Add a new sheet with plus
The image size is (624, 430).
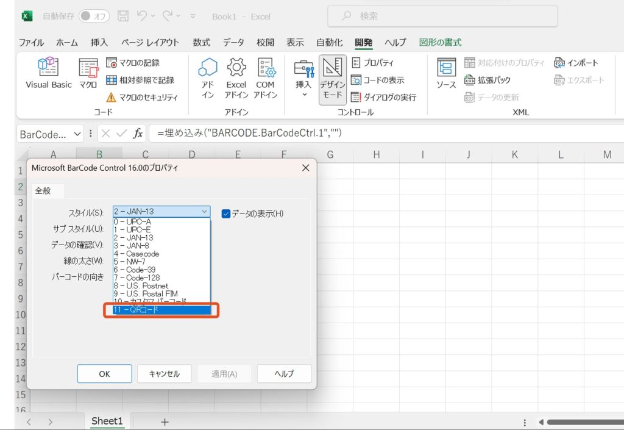click(x=165, y=421)
